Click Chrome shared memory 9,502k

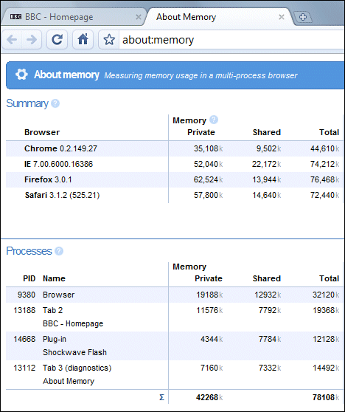(x=268, y=148)
